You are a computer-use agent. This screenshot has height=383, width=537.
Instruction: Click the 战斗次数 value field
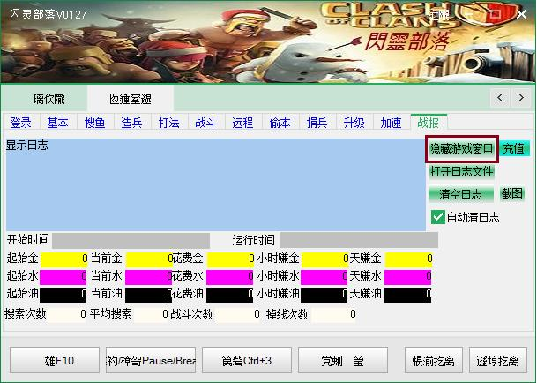[238, 314]
